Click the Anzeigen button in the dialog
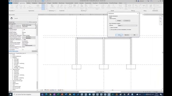 click(119, 21)
